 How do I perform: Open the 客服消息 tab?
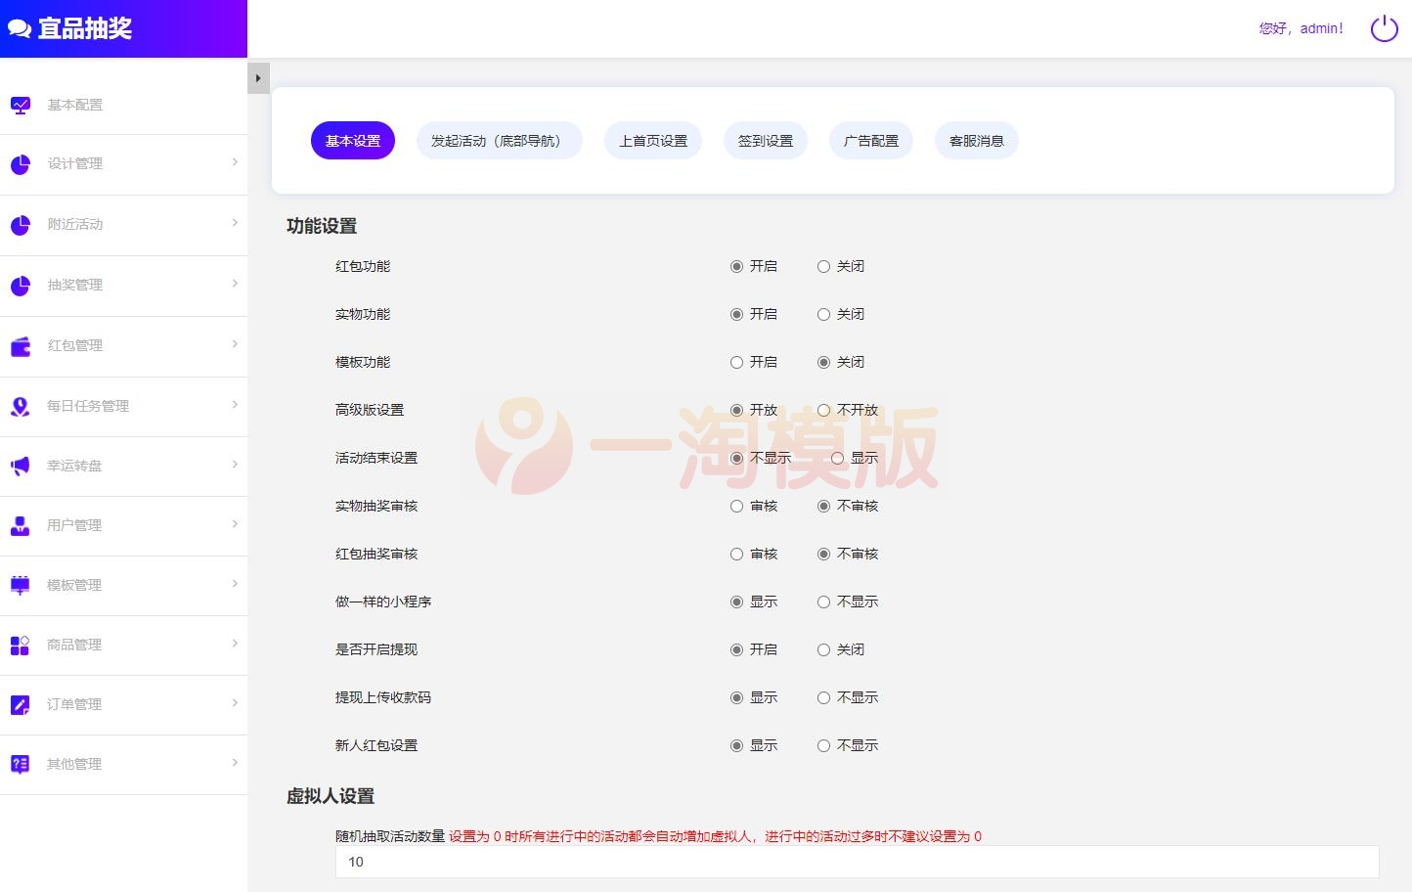976,140
